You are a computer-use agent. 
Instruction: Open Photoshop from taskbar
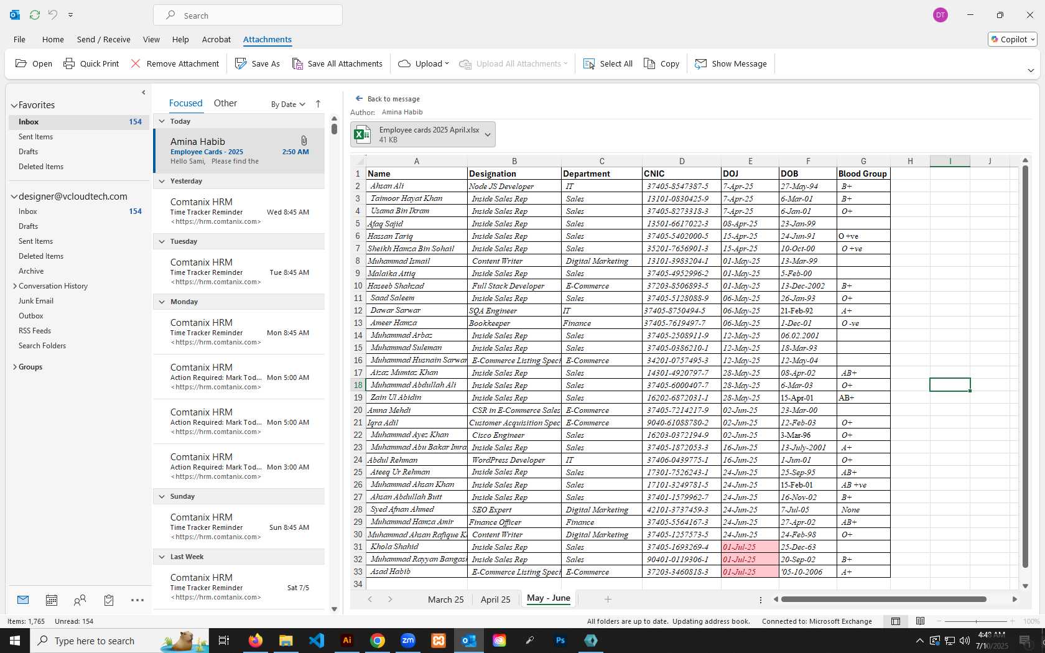560,641
